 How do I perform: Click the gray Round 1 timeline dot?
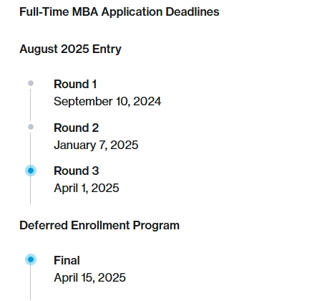[x=31, y=83]
